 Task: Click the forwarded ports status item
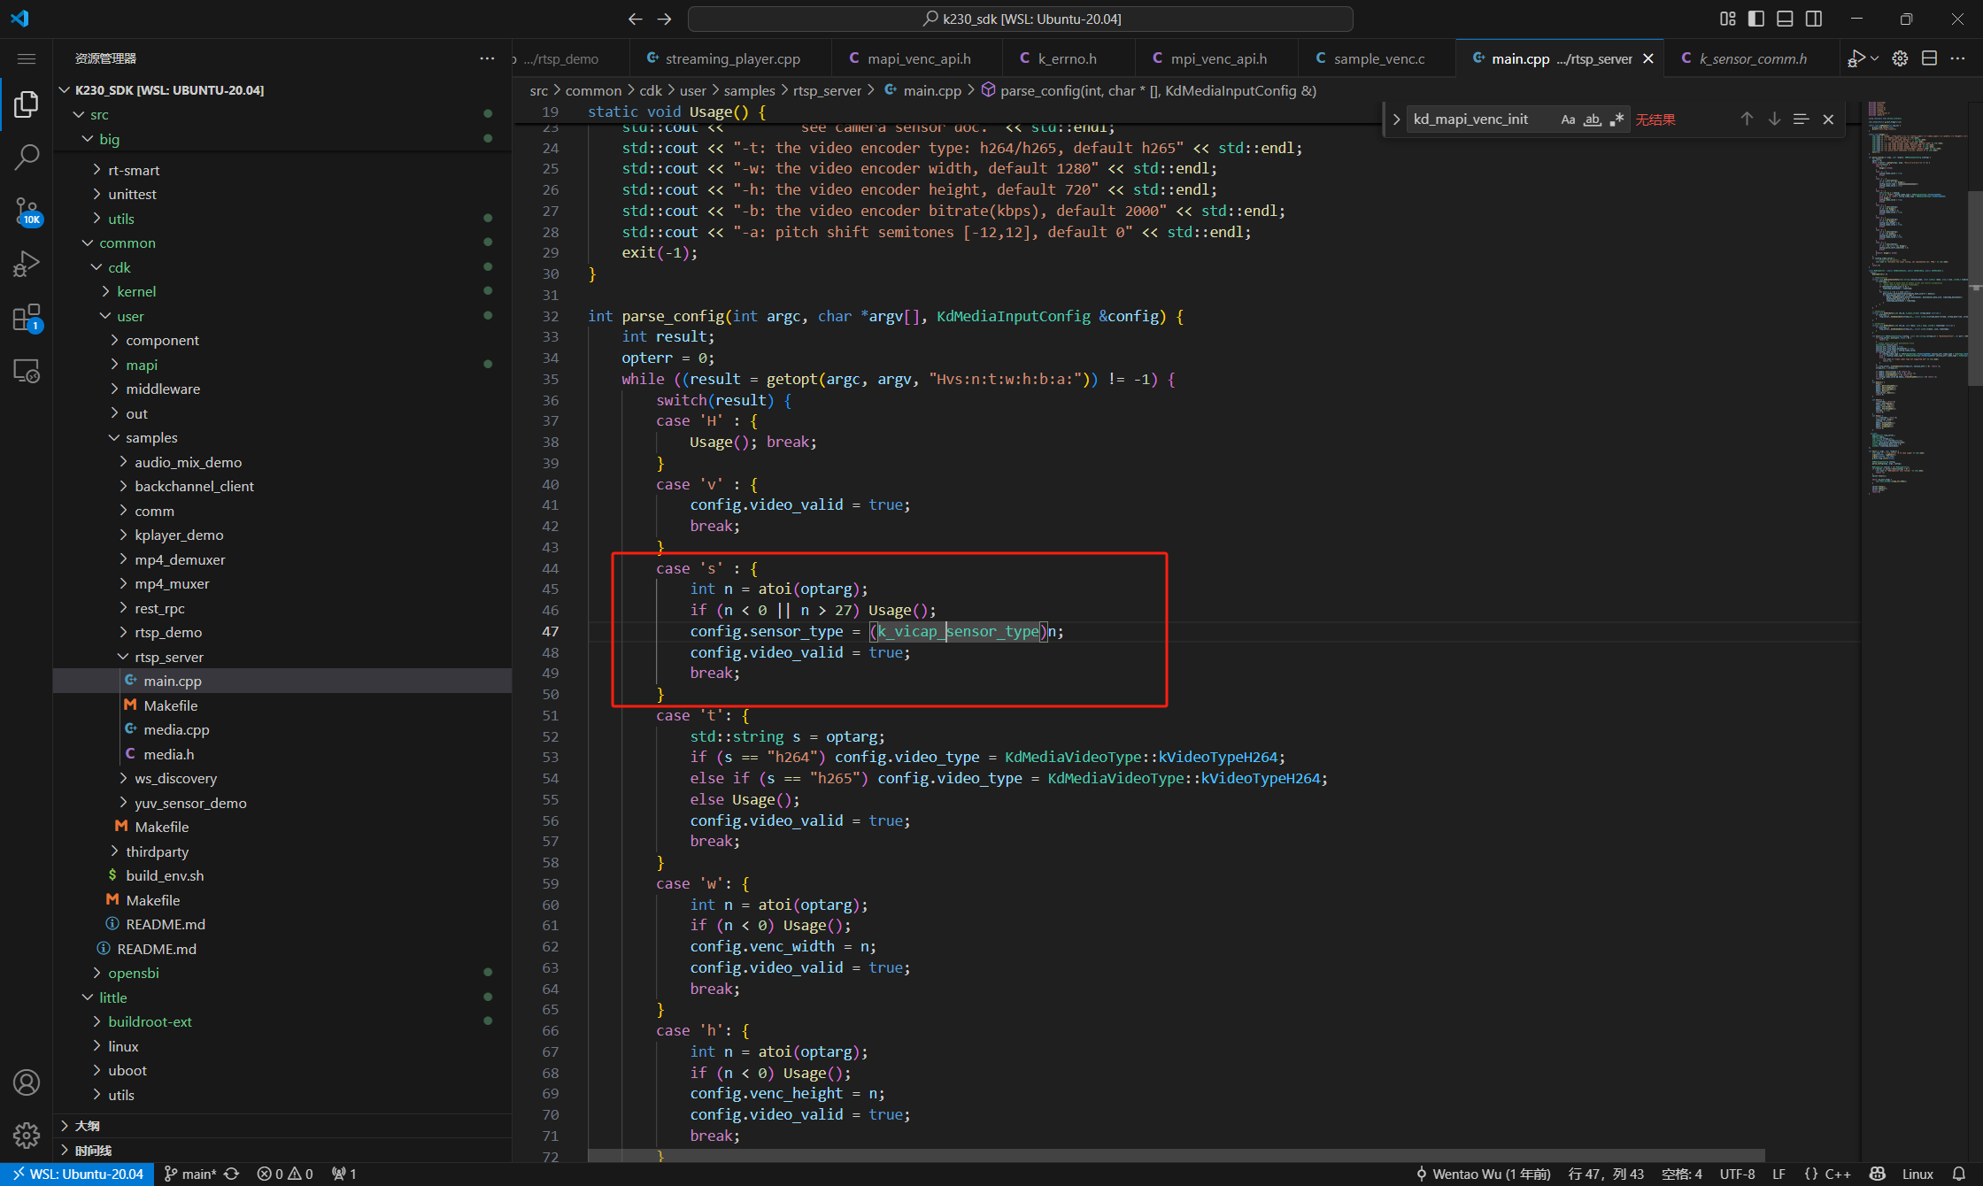point(344,1174)
